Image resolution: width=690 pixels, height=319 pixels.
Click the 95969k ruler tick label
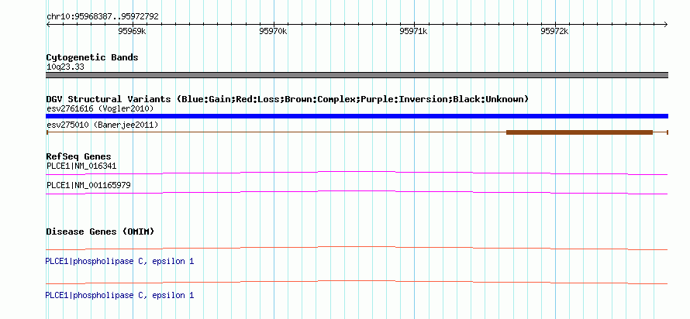[x=133, y=31]
